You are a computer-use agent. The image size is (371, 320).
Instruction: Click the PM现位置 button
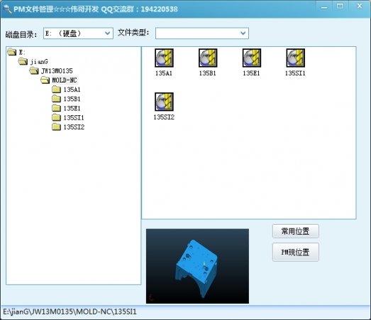(x=296, y=252)
